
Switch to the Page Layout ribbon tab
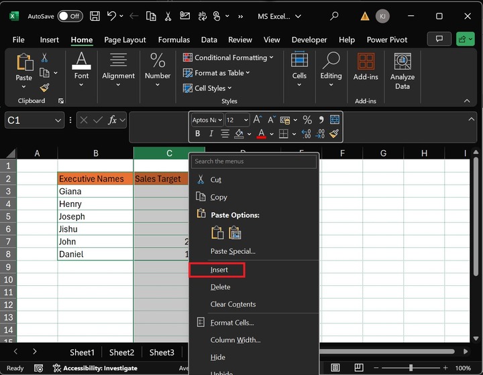pyautogui.click(x=126, y=40)
